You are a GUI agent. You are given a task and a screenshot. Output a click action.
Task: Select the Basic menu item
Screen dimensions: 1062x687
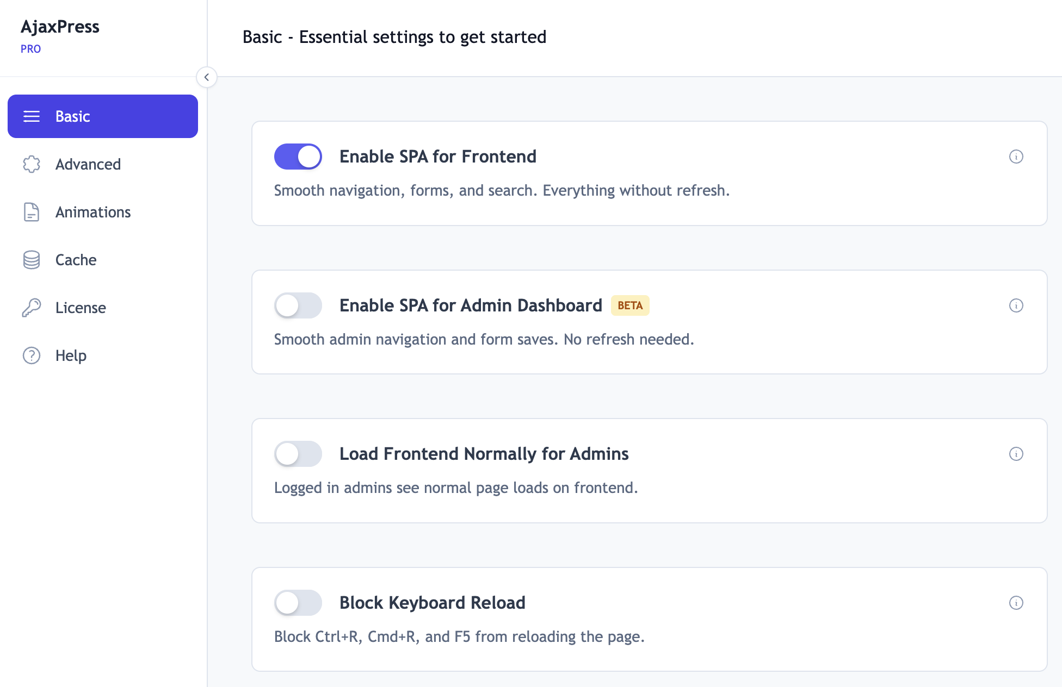[x=103, y=116]
